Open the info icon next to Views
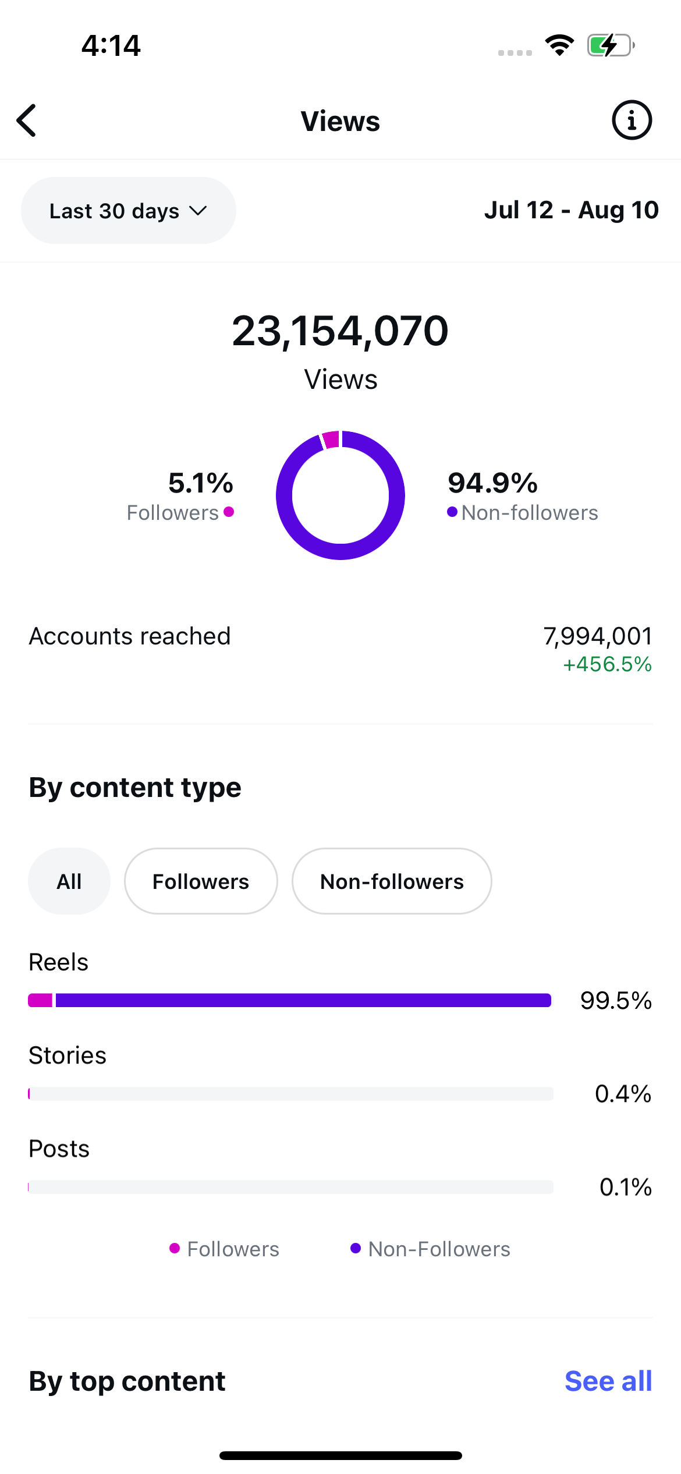The width and height of the screenshot is (681, 1474). [x=632, y=121]
